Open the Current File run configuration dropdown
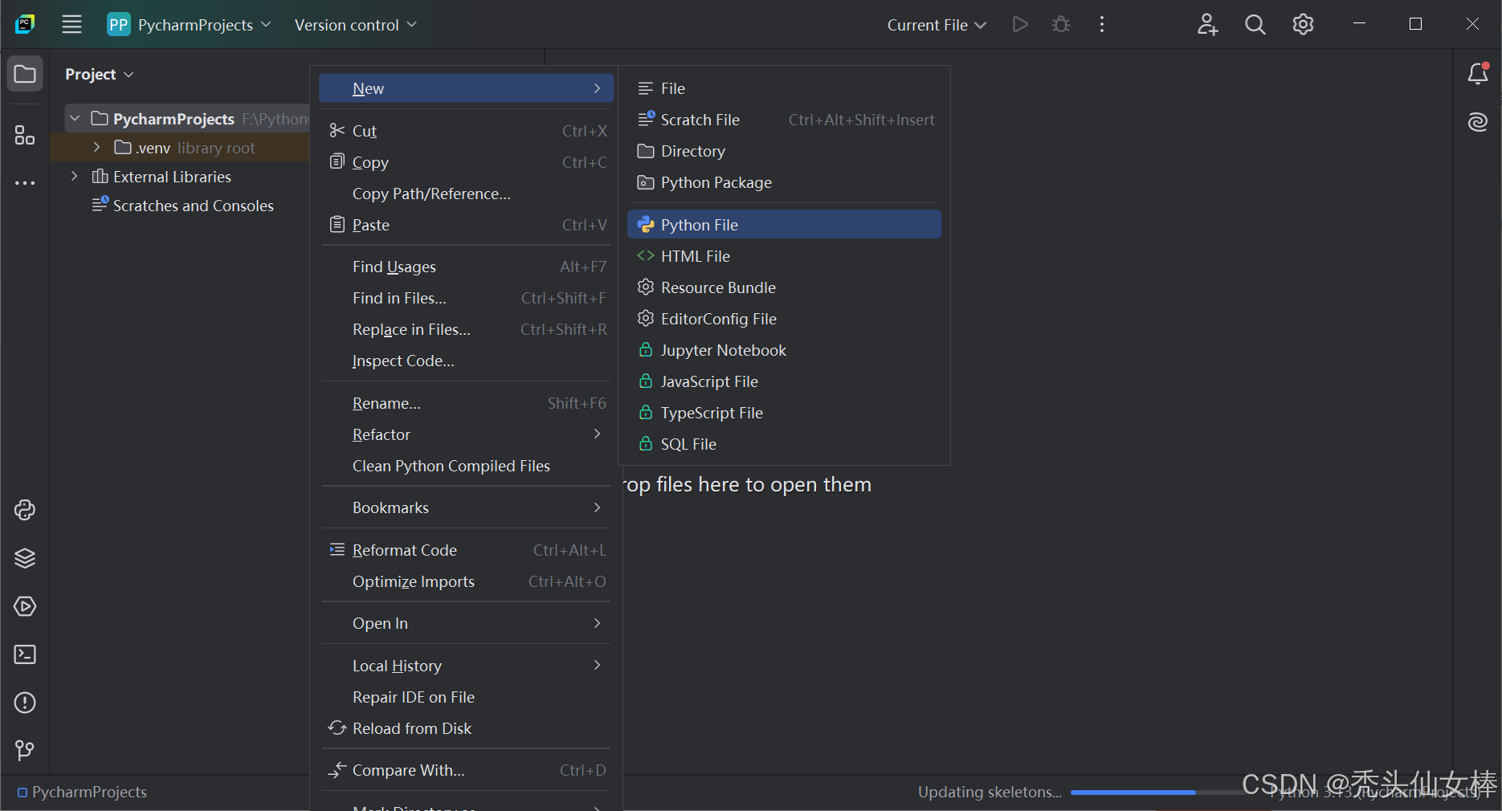1502x811 pixels. [937, 25]
